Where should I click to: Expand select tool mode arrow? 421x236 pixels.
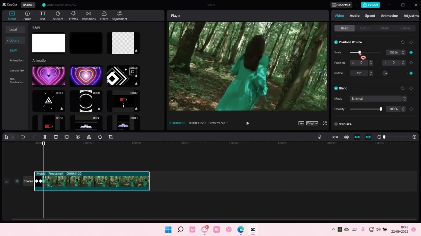click(x=13, y=137)
